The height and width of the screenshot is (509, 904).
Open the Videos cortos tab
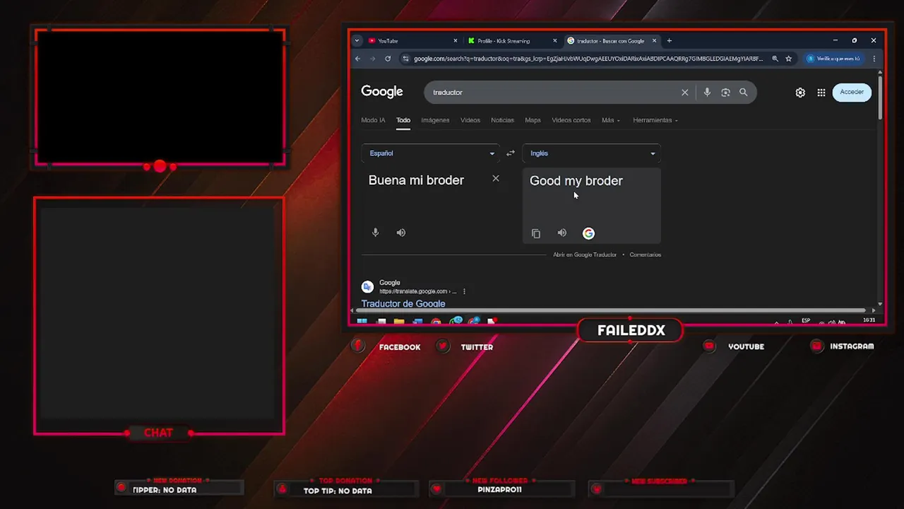tap(571, 120)
